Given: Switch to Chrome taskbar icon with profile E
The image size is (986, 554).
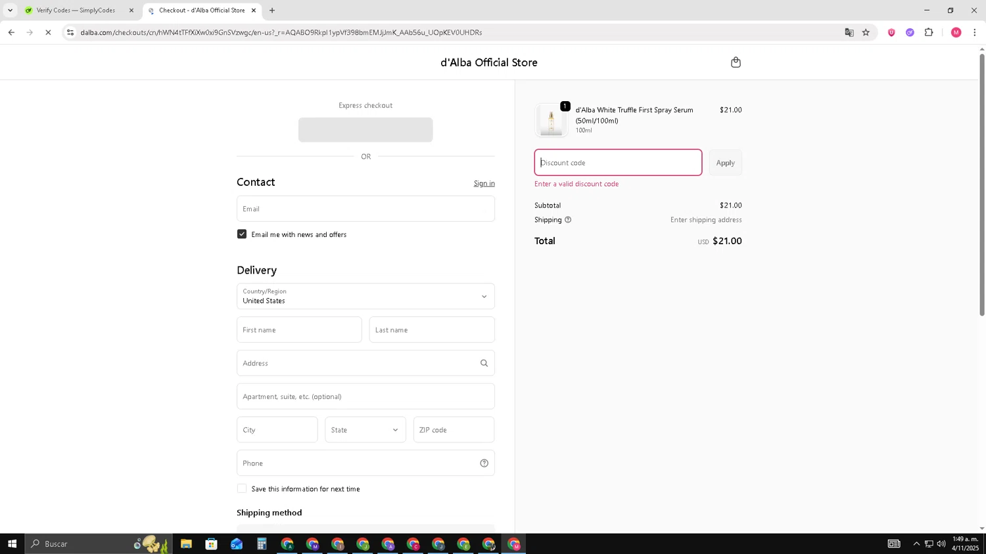Looking at the screenshot, I should 463,543.
